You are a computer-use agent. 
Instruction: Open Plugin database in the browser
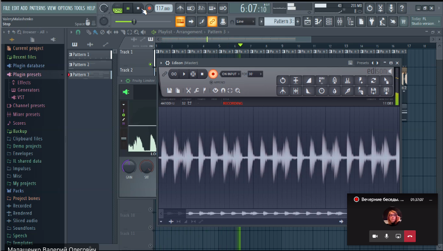pyautogui.click(x=28, y=66)
